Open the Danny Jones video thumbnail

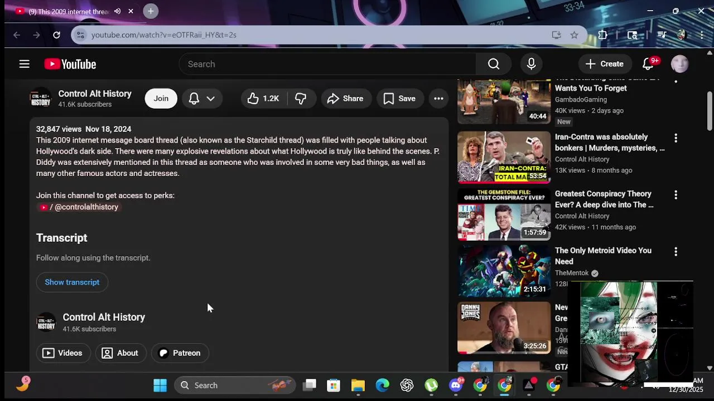(504, 328)
